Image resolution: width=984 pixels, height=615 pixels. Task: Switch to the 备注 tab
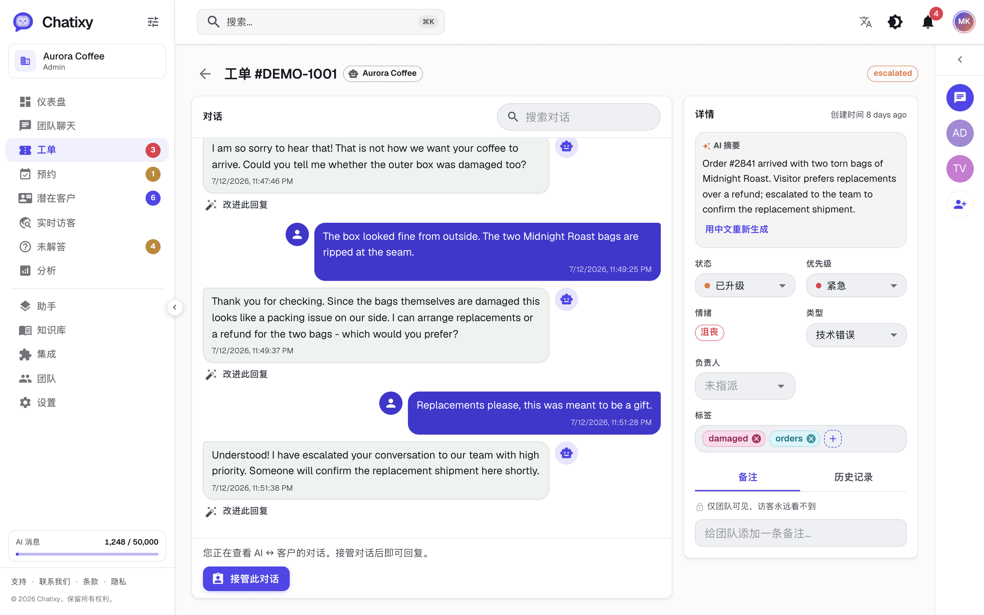747,477
